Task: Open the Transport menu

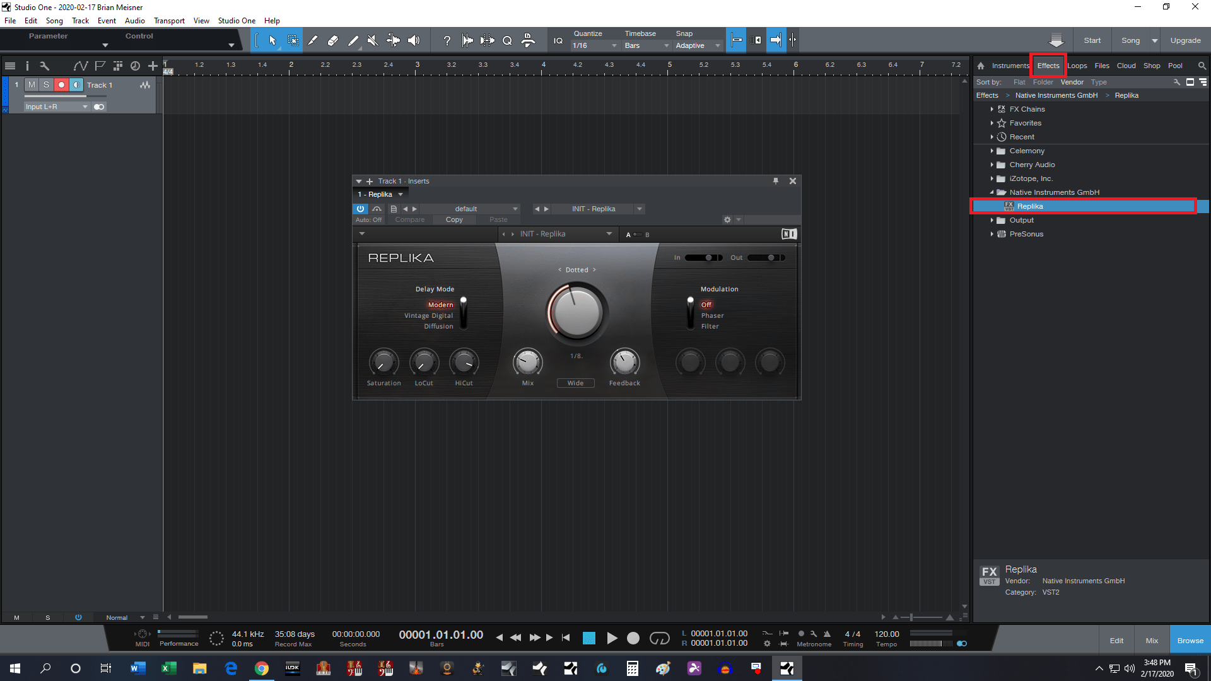Action: 169,20
